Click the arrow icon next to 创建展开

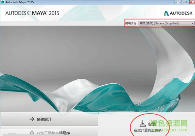32,119
